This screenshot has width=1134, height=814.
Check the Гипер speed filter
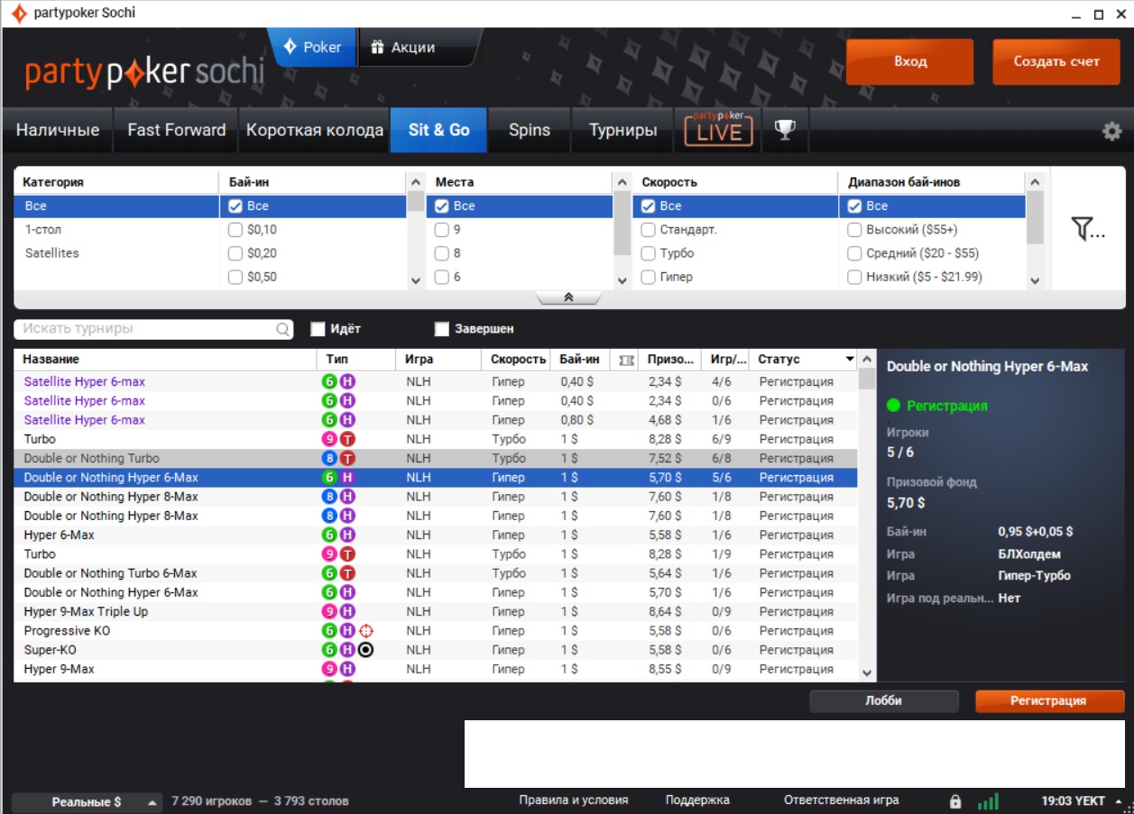pos(648,277)
